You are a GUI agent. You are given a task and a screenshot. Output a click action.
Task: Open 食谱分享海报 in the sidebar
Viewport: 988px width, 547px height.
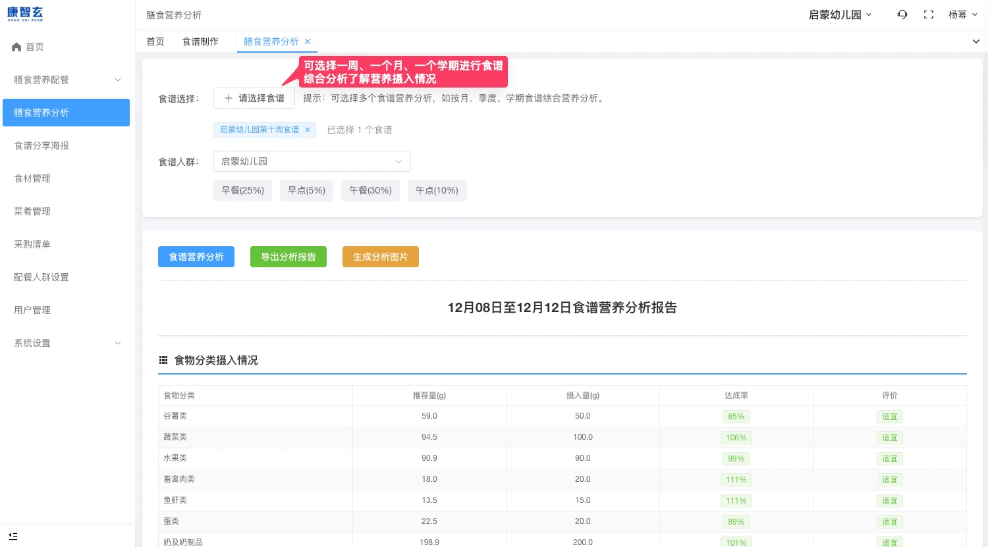point(41,145)
